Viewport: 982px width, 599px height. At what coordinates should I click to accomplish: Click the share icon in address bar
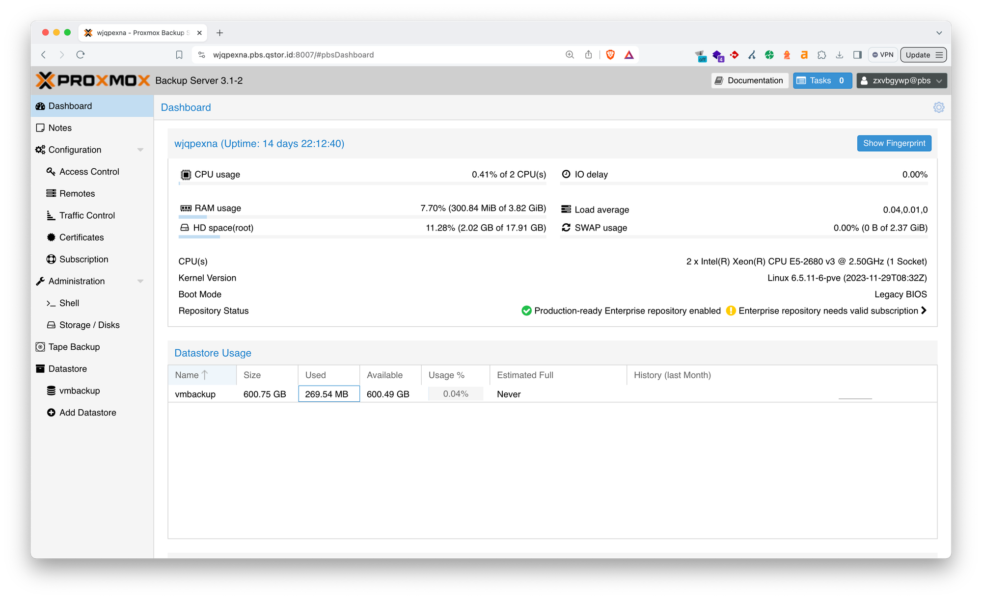click(588, 54)
